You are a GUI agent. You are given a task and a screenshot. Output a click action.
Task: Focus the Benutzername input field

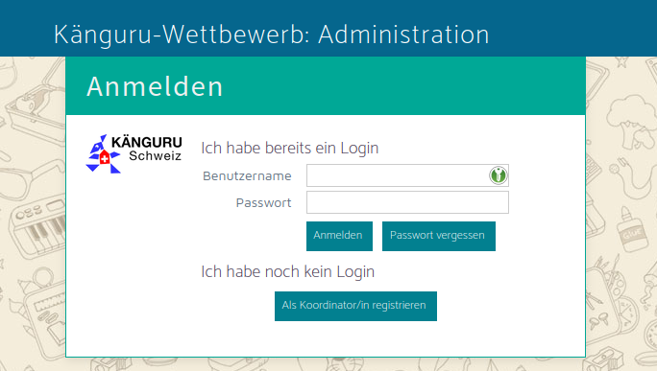[x=407, y=175]
